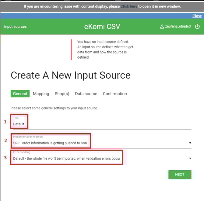Follow the "Click here" new window link

pyautogui.click(x=129, y=6)
